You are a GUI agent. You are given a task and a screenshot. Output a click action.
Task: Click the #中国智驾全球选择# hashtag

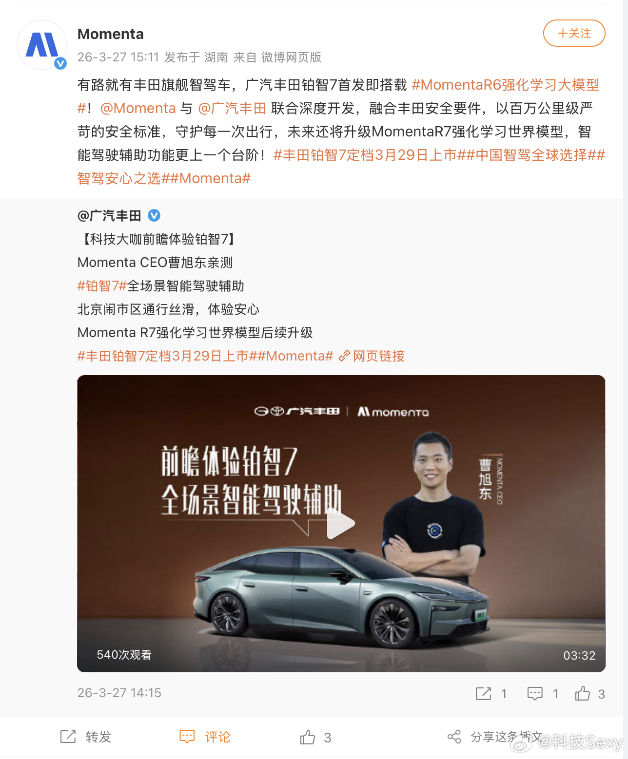click(x=531, y=155)
